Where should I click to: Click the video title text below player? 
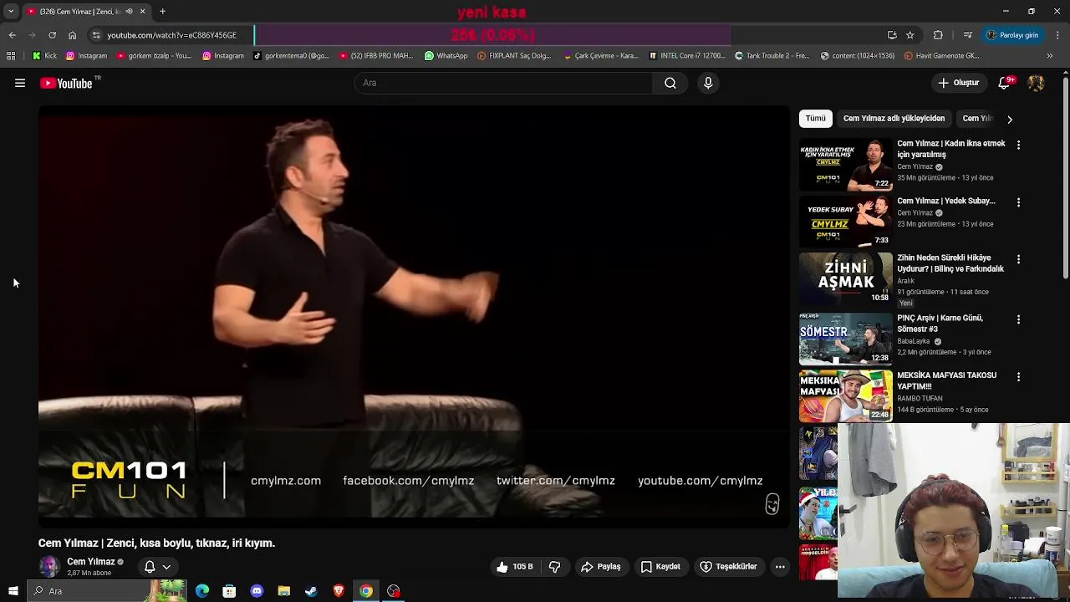(x=156, y=543)
